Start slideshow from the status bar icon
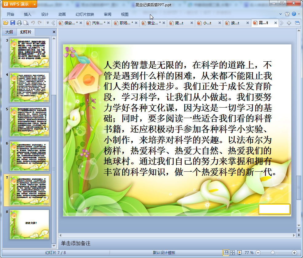 239,252
